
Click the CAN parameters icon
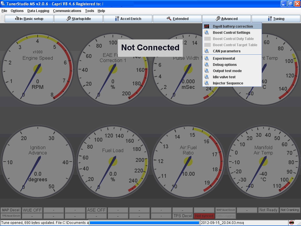tap(207, 51)
